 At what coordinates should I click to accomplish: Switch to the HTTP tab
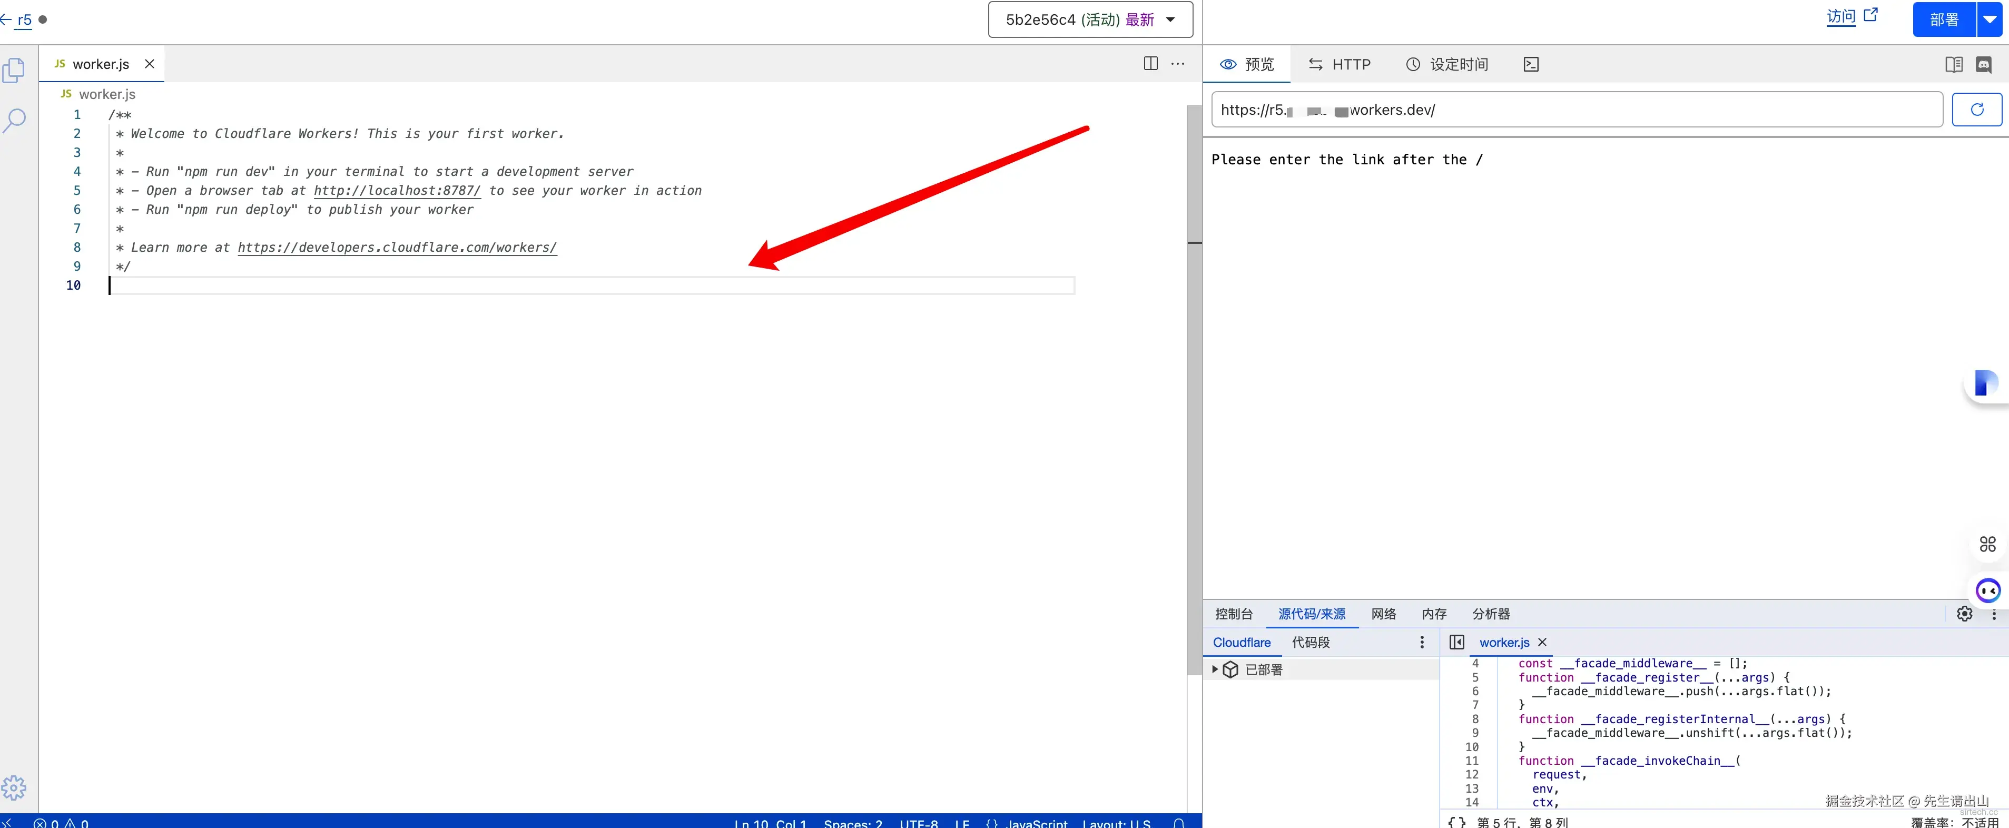(1339, 64)
